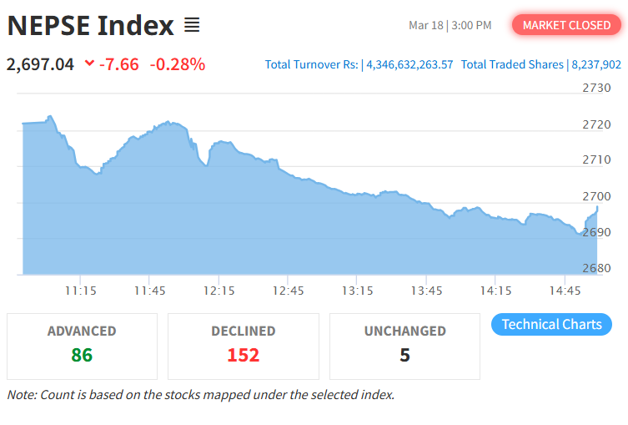Click the red down arrow indicator
The width and height of the screenshot is (628, 425).
pyautogui.click(x=89, y=63)
